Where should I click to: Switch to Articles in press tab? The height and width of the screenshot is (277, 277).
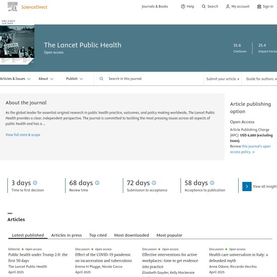(66, 235)
